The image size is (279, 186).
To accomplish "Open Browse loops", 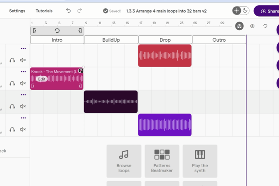I will (x=124, y=161).
